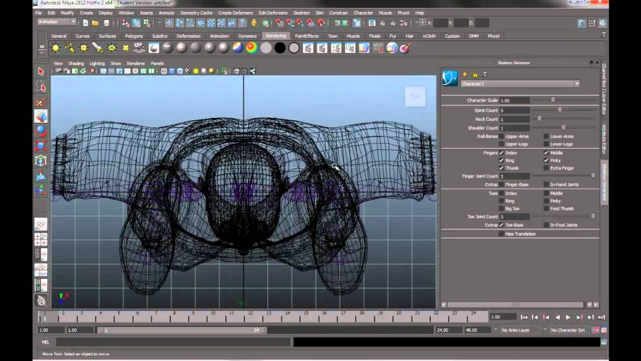Click the Open Scene folder icon
This screenshot has height=361, width=641.
(95, 23)
